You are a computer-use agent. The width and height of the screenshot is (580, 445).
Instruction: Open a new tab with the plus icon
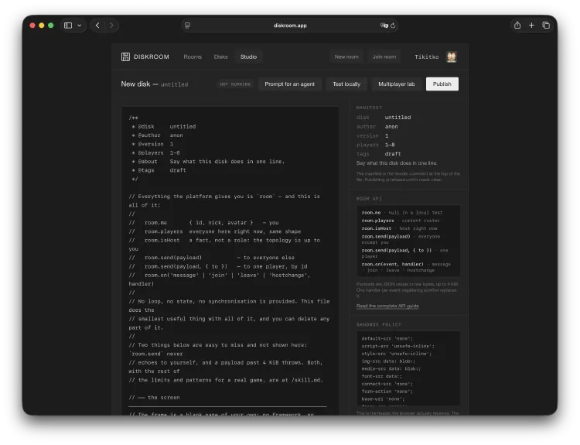[531, 26]
